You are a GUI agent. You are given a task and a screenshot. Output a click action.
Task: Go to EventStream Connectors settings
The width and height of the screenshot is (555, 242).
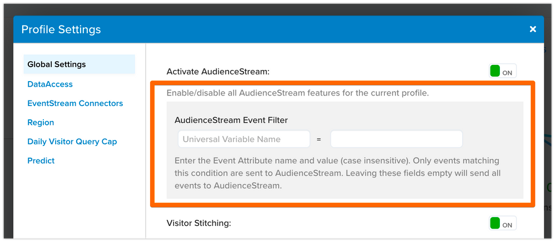(75, 103)
